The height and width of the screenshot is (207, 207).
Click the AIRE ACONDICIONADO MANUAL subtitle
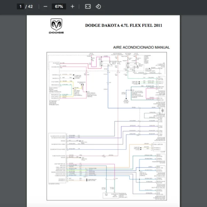point(141,47)
